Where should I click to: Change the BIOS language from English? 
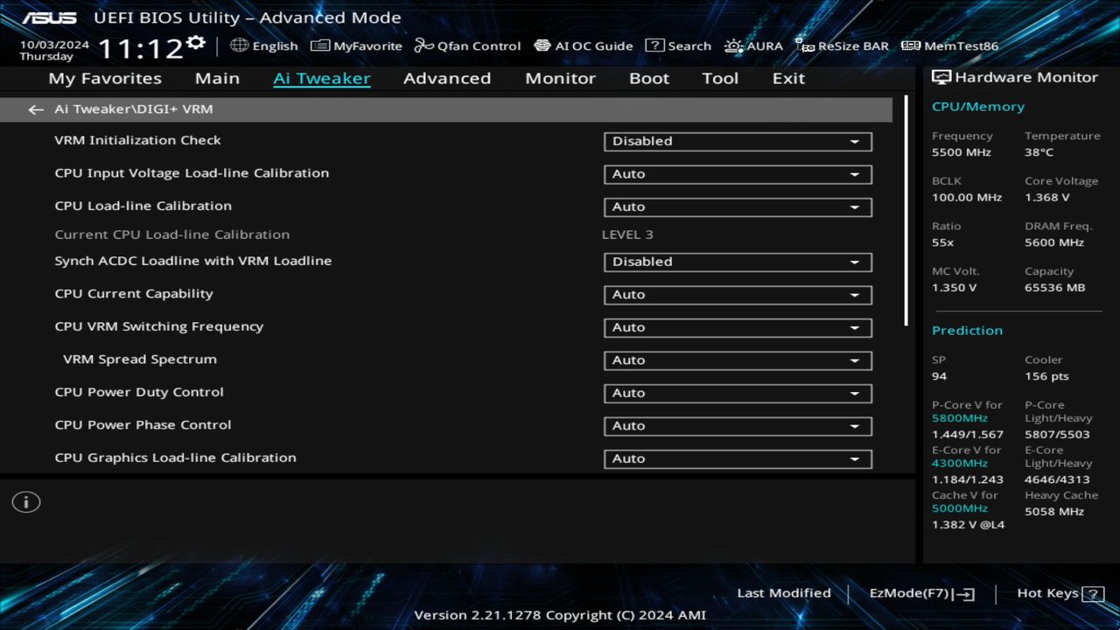(x=264, y=45)
